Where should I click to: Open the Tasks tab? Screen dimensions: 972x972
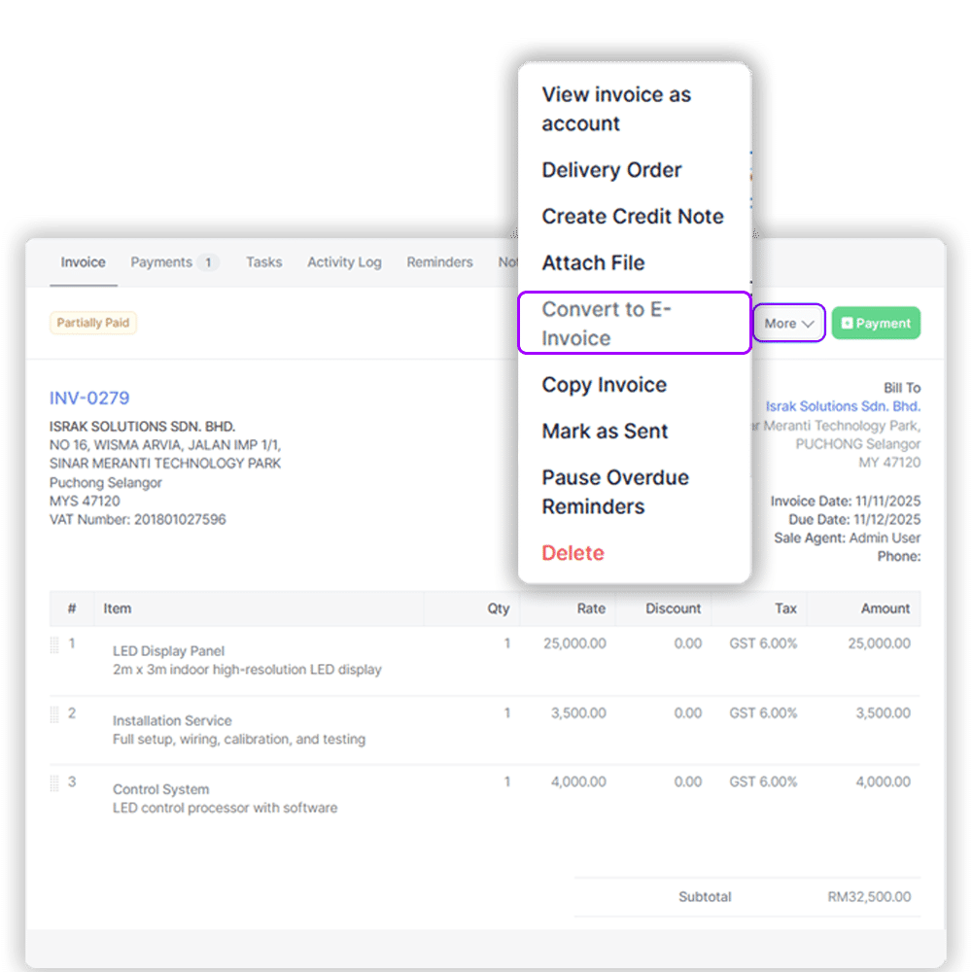pyautogui.click(x=263, y=262)
